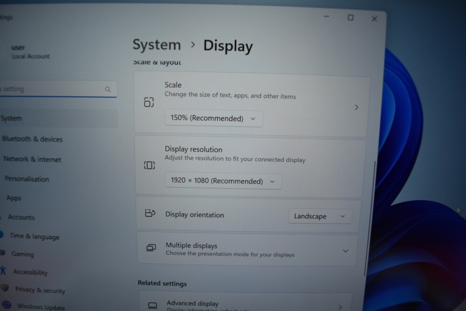Maximize the Settings window
This screenshot has height=311, width=466.
(350, 18)
